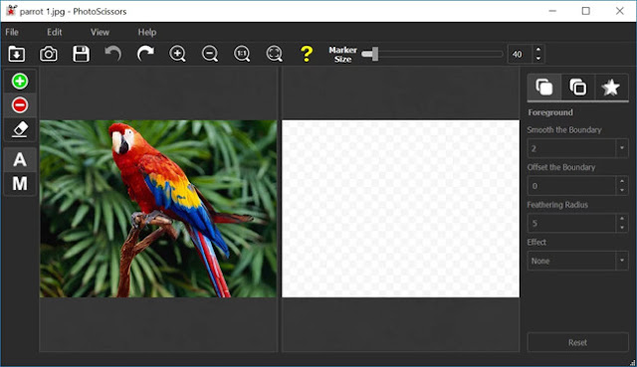
Task: Click the yellow question mark help icon
Action: (307, 54)
